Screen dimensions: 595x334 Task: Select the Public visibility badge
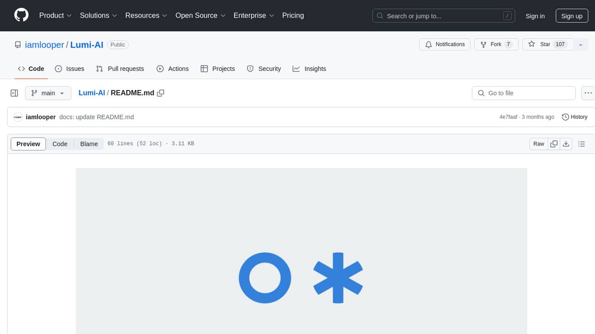pos(118,45)
